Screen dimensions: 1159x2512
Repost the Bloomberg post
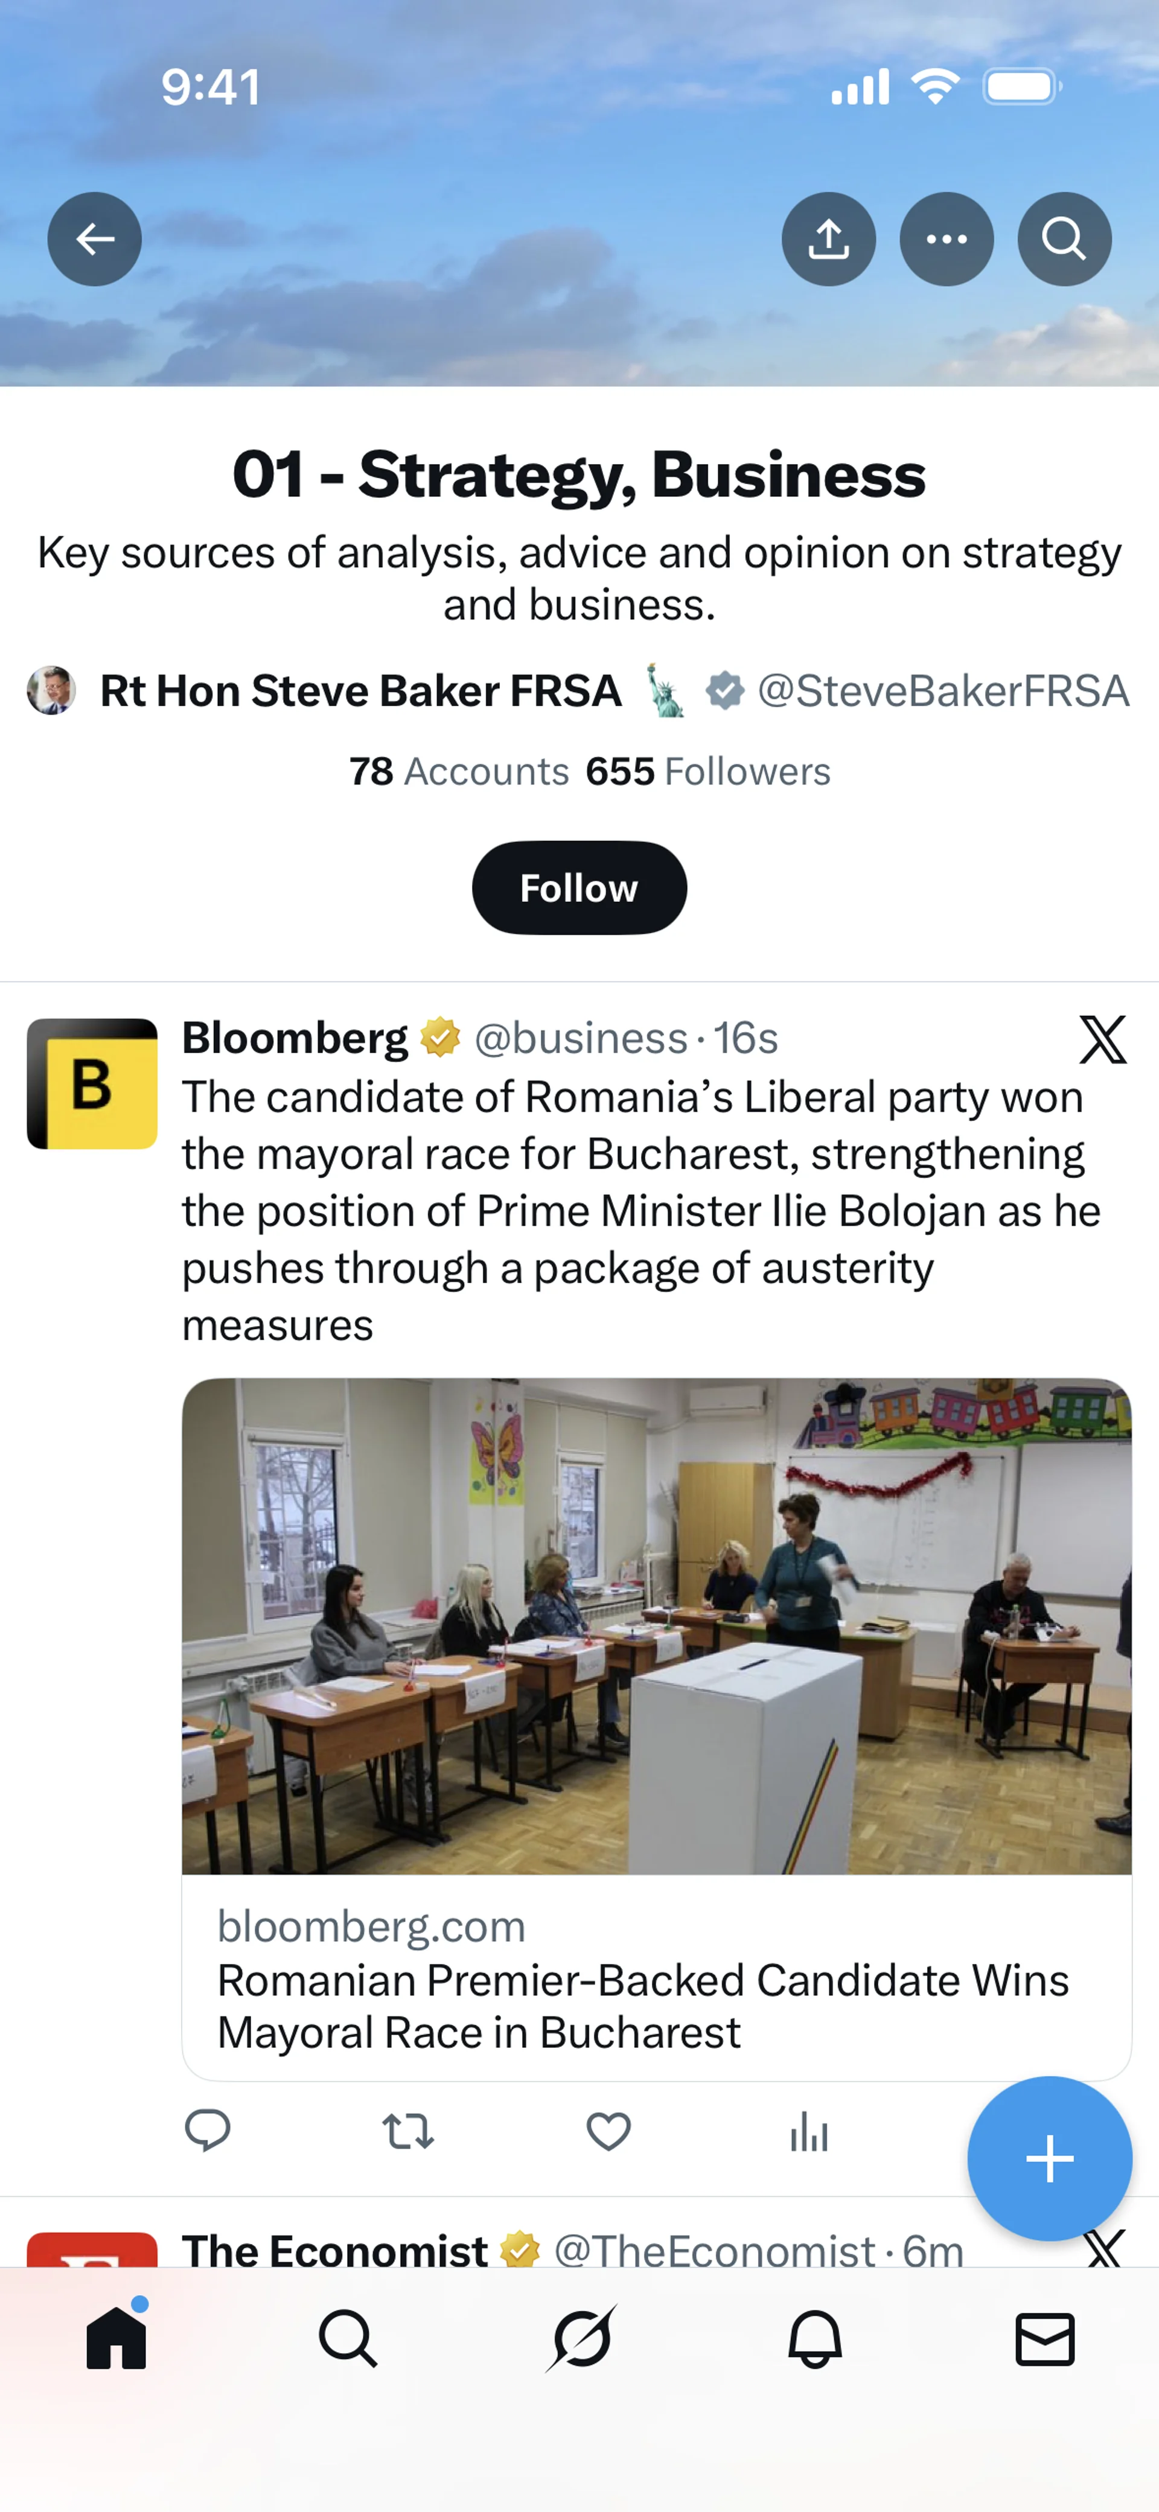click(x=408, y=2131)
